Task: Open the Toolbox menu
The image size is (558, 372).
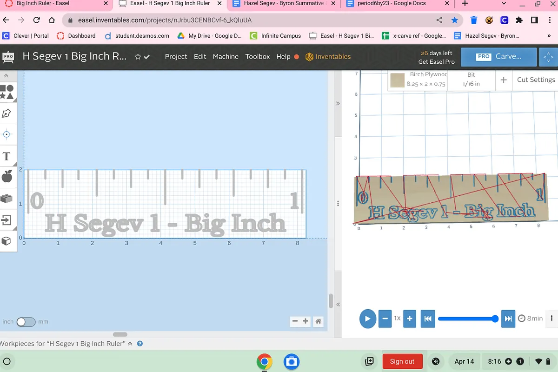Action: [x=258, y=57]
